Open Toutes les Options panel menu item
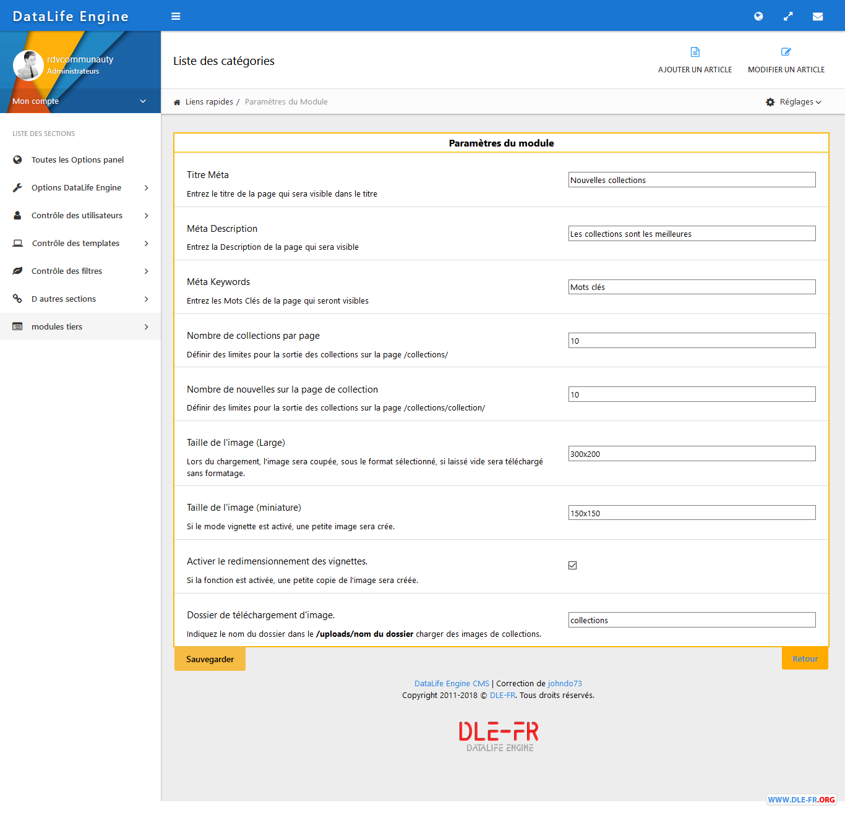 tap(80, 160)
